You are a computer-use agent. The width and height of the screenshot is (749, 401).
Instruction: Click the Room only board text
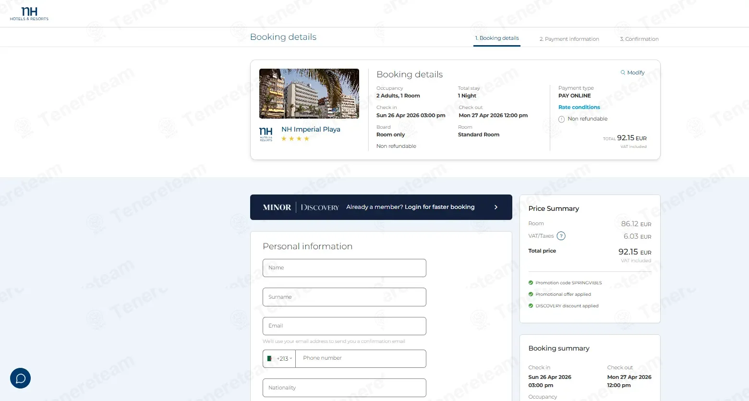390,135
